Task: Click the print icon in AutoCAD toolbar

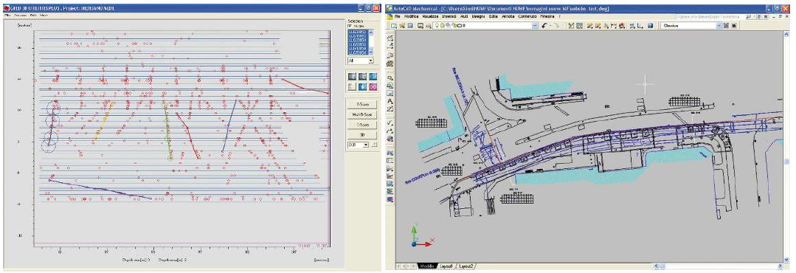Action: tap(420, 25)
